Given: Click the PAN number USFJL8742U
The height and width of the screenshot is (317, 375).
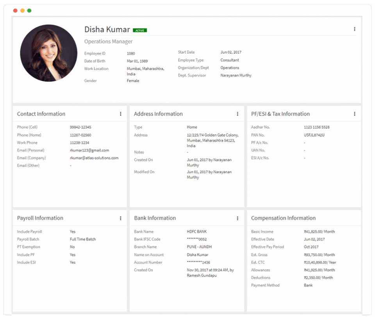Looking at the screenshot, I should pyautogui.click(x=314, y=135).
